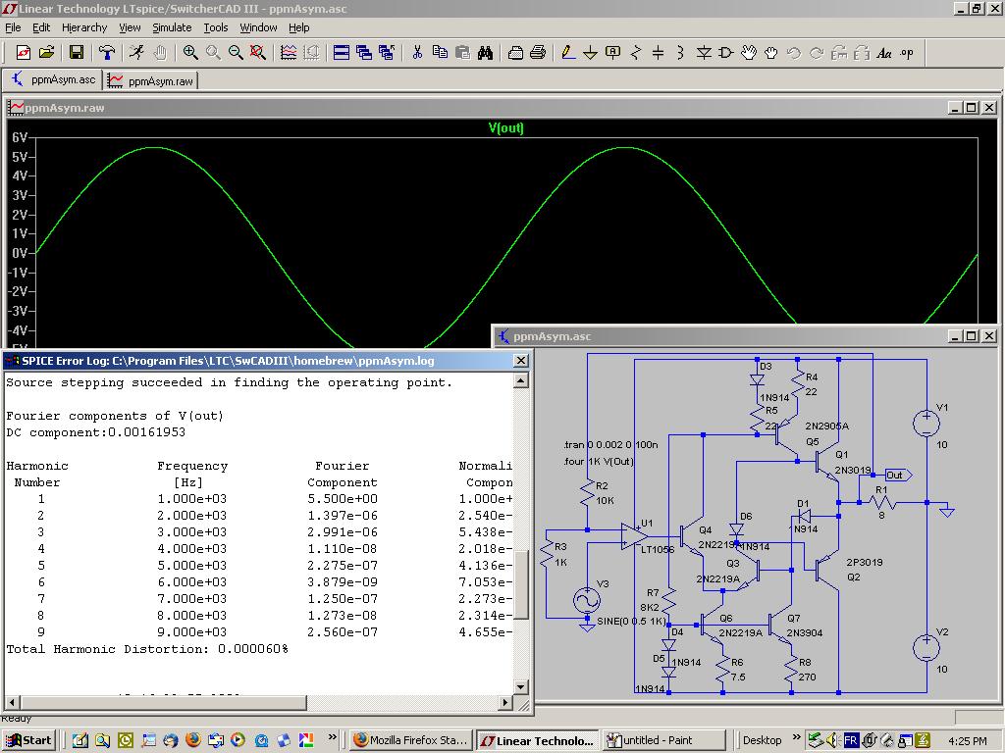This screenshot has width=1005, height=753.
Task: Select the Draw Wire pencil tool
Action: tap(568, 53)
